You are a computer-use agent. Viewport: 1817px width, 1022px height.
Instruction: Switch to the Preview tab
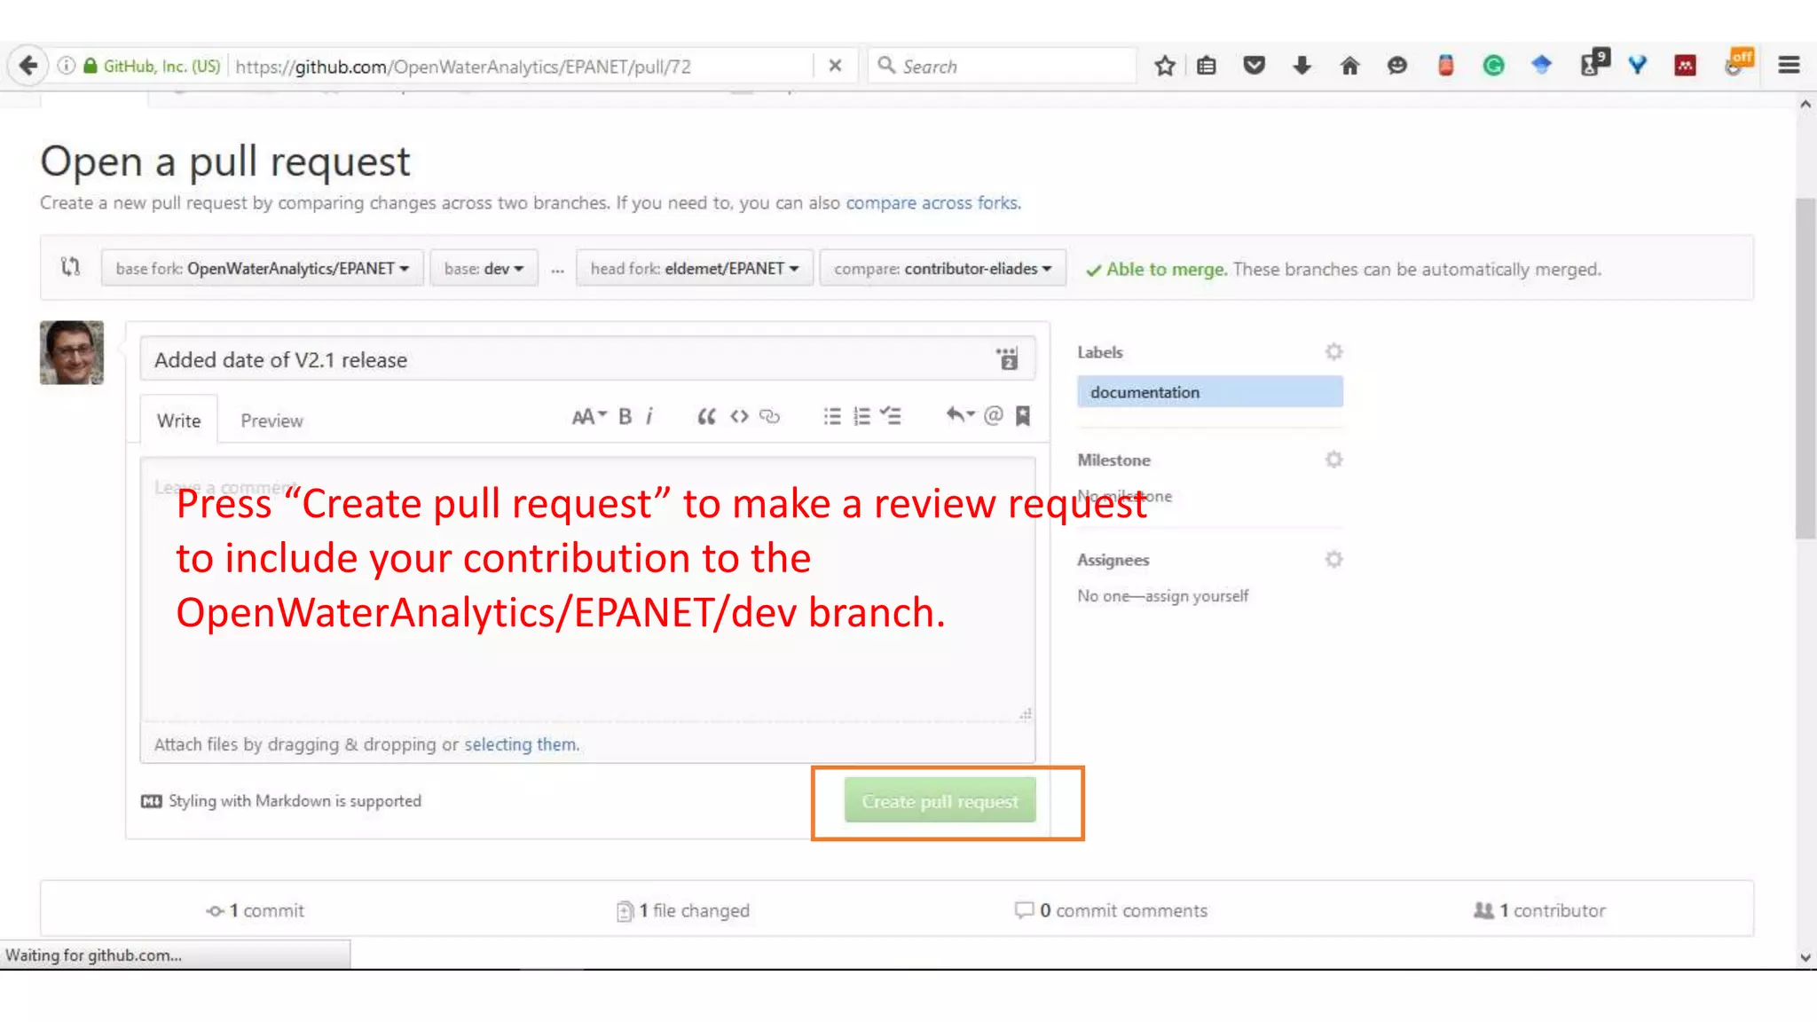point(271,420)
